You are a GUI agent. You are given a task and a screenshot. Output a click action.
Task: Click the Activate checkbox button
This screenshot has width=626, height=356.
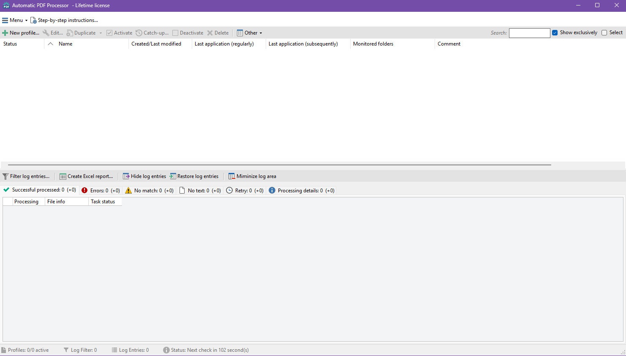click(x=109, y=33)
